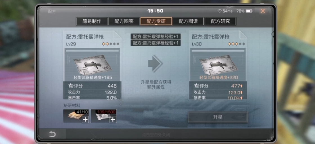Click the upgrade arrow icon in center
Viewport: 315px width, 144px height.
pos(156,64)
